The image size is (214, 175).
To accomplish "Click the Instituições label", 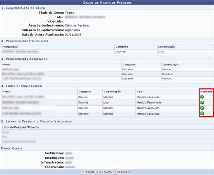I will [x=54, y=158].
